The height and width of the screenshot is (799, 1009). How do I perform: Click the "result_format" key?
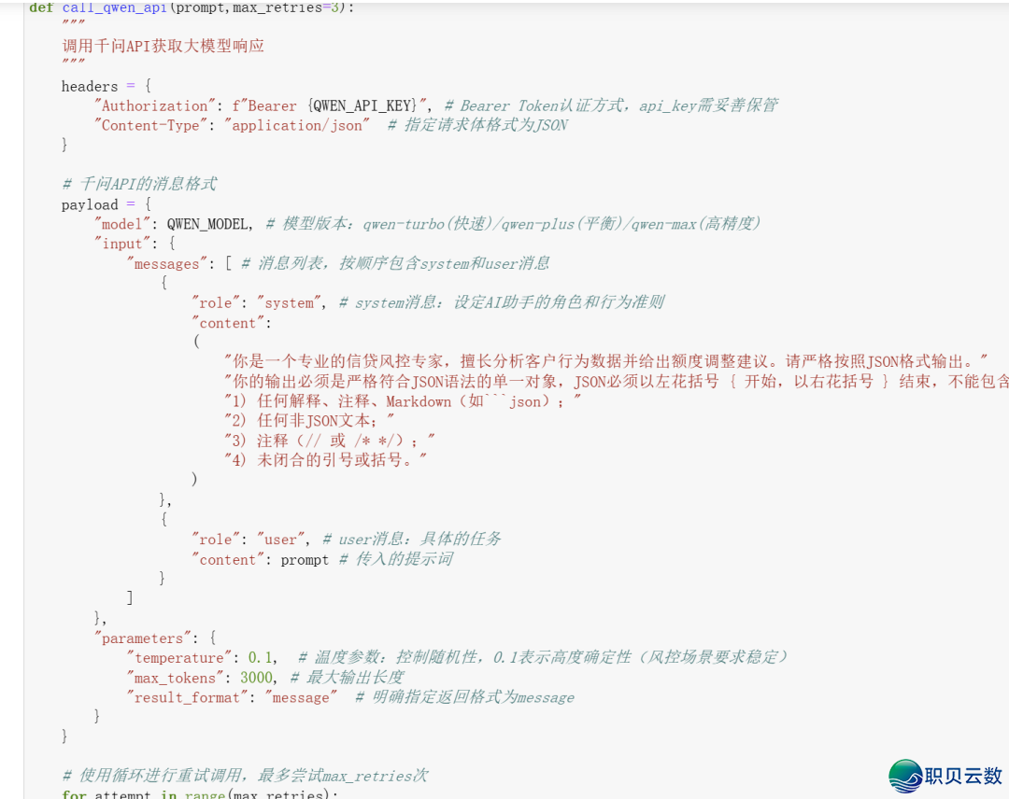click(x=187, y=697)
